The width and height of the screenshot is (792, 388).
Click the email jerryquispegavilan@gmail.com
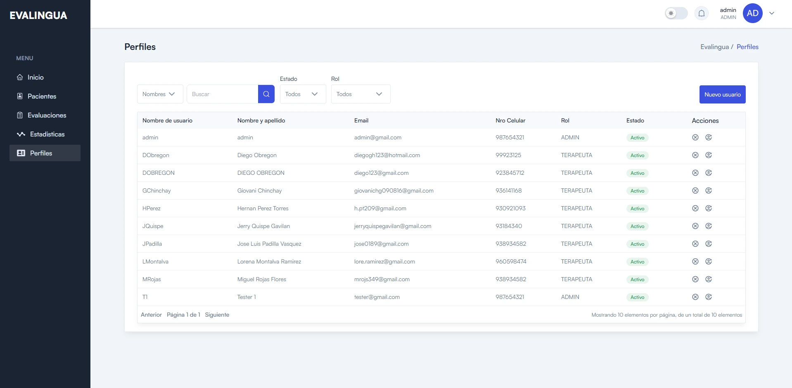click(x=393, y=226)
